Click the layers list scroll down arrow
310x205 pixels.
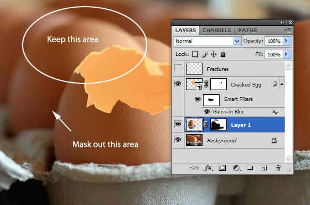[x=288, y=159]
